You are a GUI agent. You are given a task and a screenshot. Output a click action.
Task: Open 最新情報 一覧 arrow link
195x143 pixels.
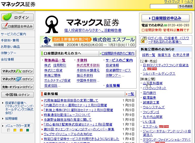click(130, 94)
